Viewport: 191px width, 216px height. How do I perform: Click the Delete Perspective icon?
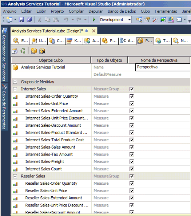pyautogui.click(x=42, y=51)
